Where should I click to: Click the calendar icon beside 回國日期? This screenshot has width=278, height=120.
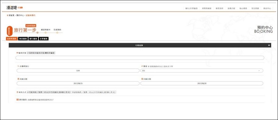pos(142,79)
